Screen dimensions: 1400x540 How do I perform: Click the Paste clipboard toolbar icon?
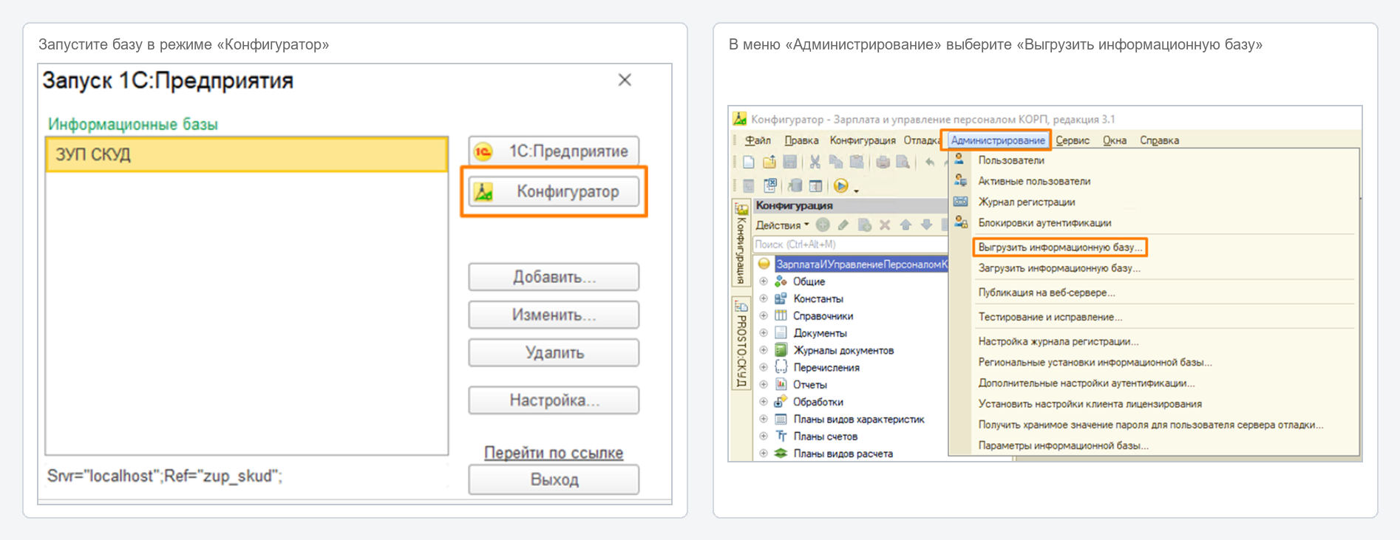[x=857, y=162]
